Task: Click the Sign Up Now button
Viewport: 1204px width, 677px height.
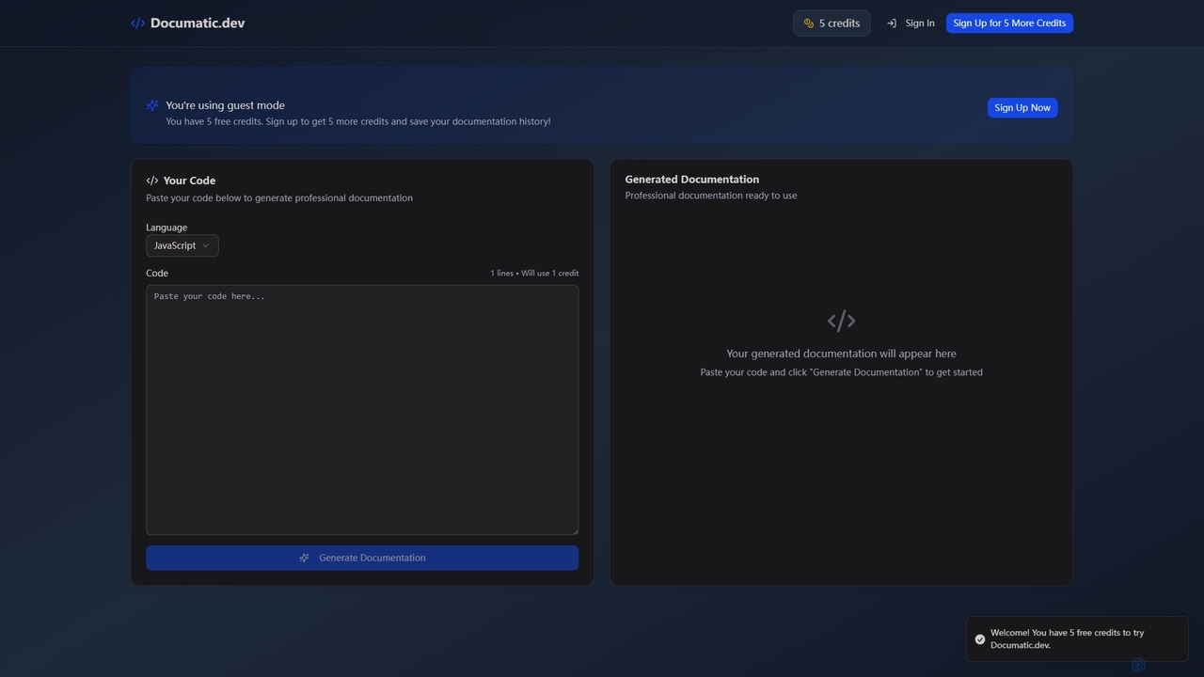Action: click(x=1022, y=108)
